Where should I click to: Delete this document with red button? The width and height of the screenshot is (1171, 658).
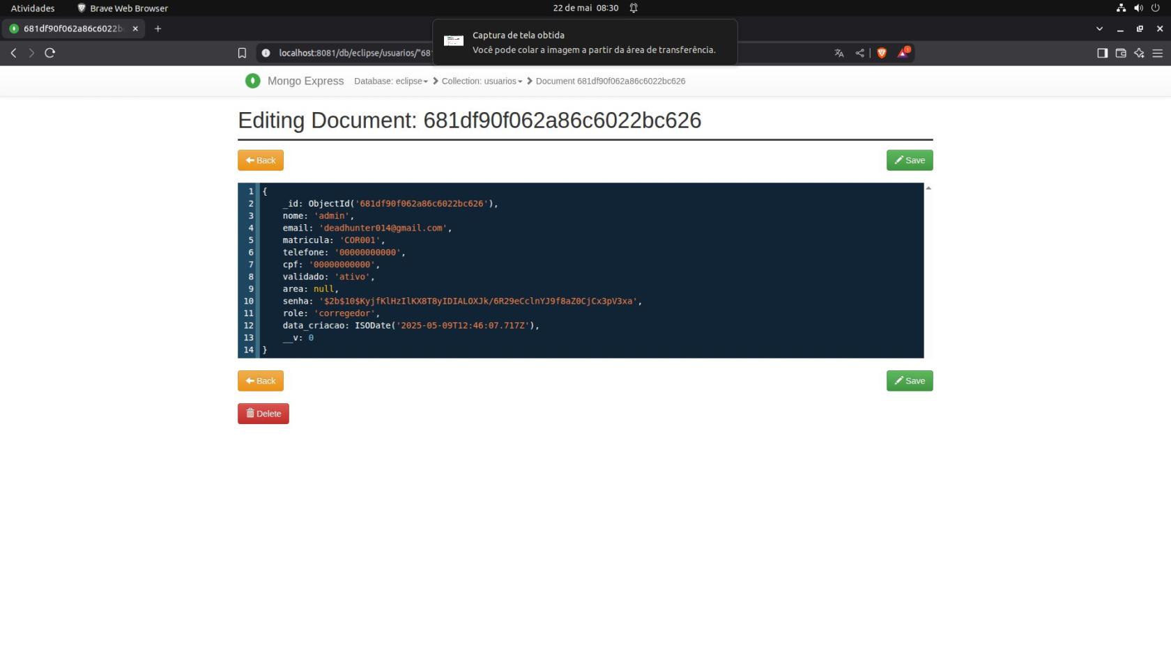[263, 414]
